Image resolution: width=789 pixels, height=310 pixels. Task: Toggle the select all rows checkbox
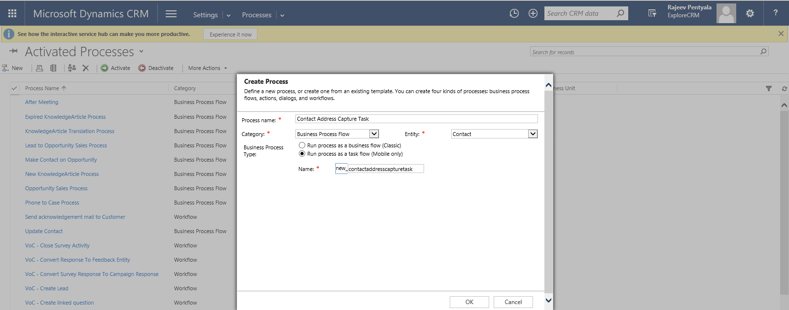(14, 88)
